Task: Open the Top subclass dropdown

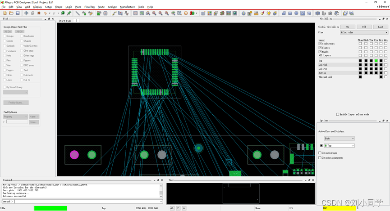Action: pos(340,146)
